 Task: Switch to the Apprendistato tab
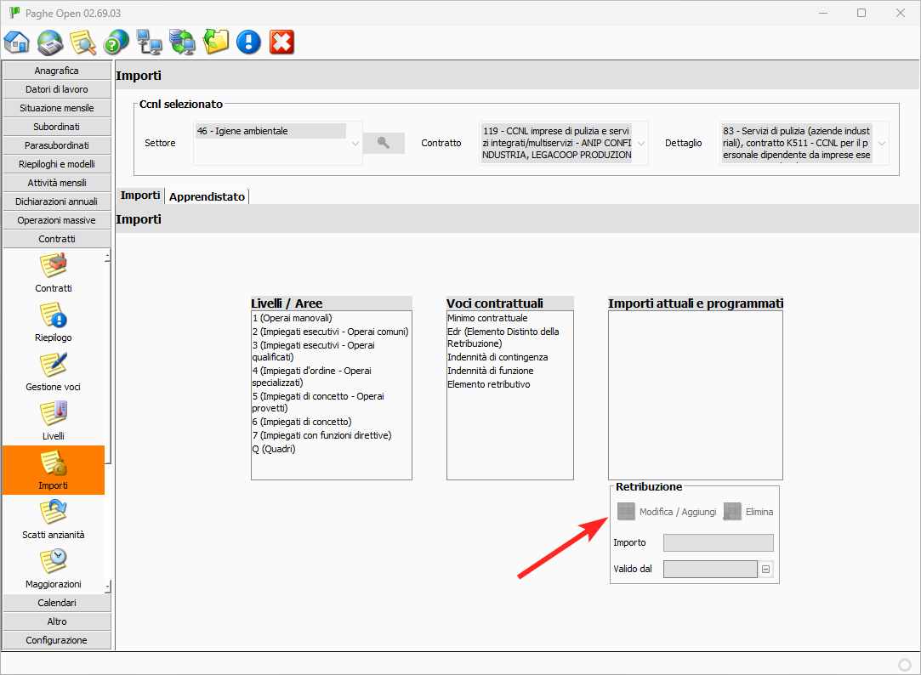208,196
